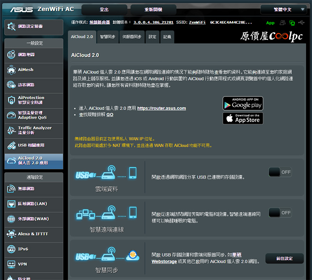Click the AiCloud 2.0 page heading
The width and height of the screenshot is (312, 280).
click(85, 55)
